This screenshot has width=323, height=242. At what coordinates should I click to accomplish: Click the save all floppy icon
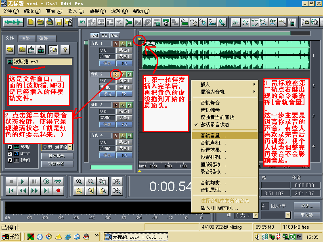(68, 22)
